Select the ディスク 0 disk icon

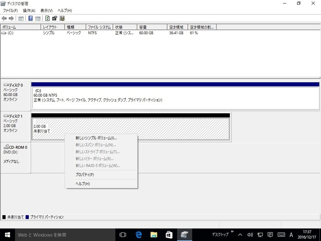pos(6,85)
